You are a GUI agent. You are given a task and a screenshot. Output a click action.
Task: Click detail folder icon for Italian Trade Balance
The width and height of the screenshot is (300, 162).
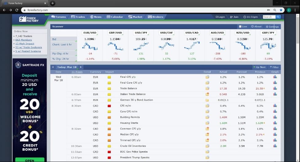pos(207,94)
